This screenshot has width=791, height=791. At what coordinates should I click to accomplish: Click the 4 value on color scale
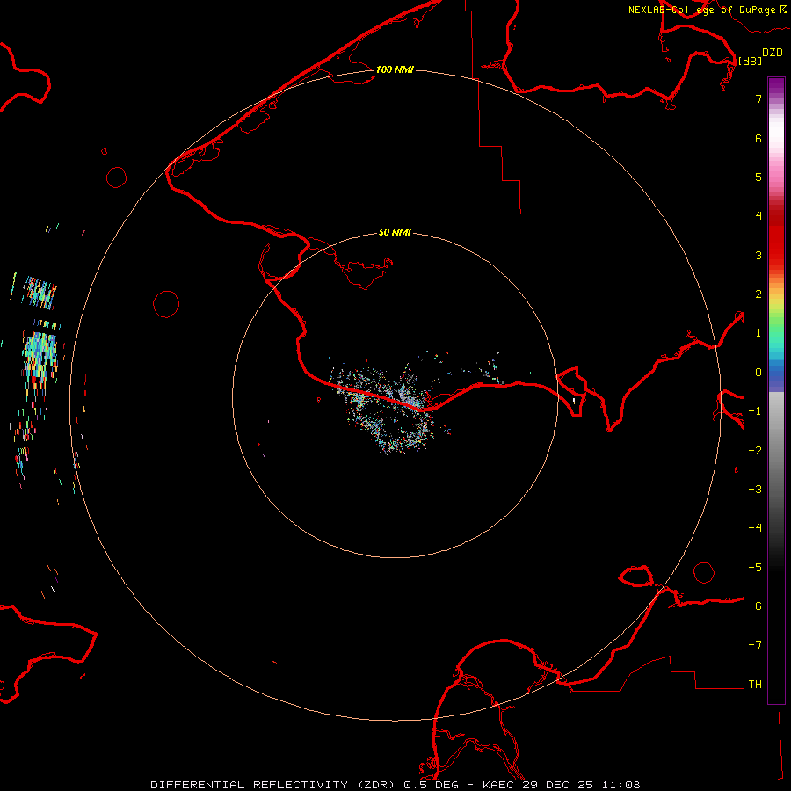coord(758,215)
